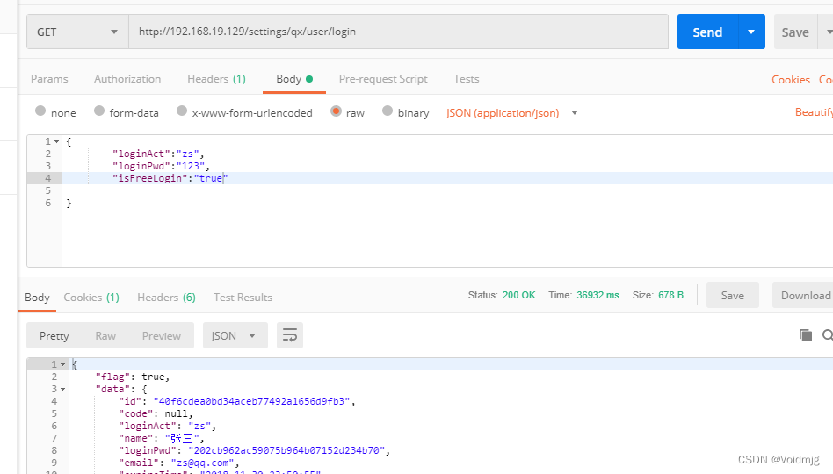Click the "loginAct":"zs" line in request body
Image resolution: width=833 pixels, height=474 pixels.
click(158, 154)
